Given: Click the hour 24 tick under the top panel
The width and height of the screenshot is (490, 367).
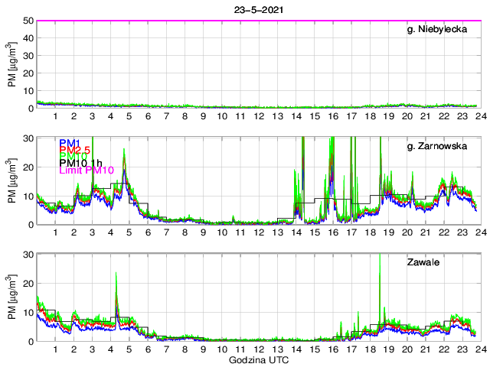Looking at the screenshot, I should click(479, 116).
